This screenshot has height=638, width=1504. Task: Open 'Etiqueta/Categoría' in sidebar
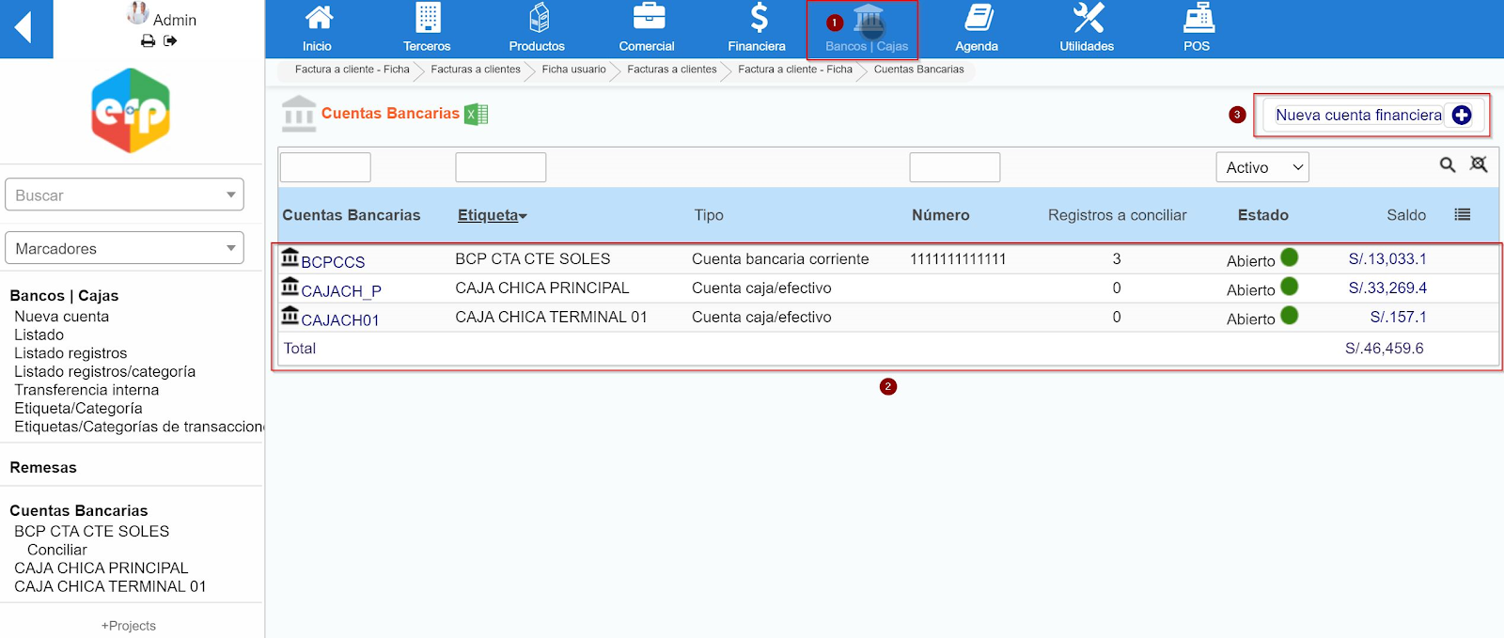click(78, 408)
